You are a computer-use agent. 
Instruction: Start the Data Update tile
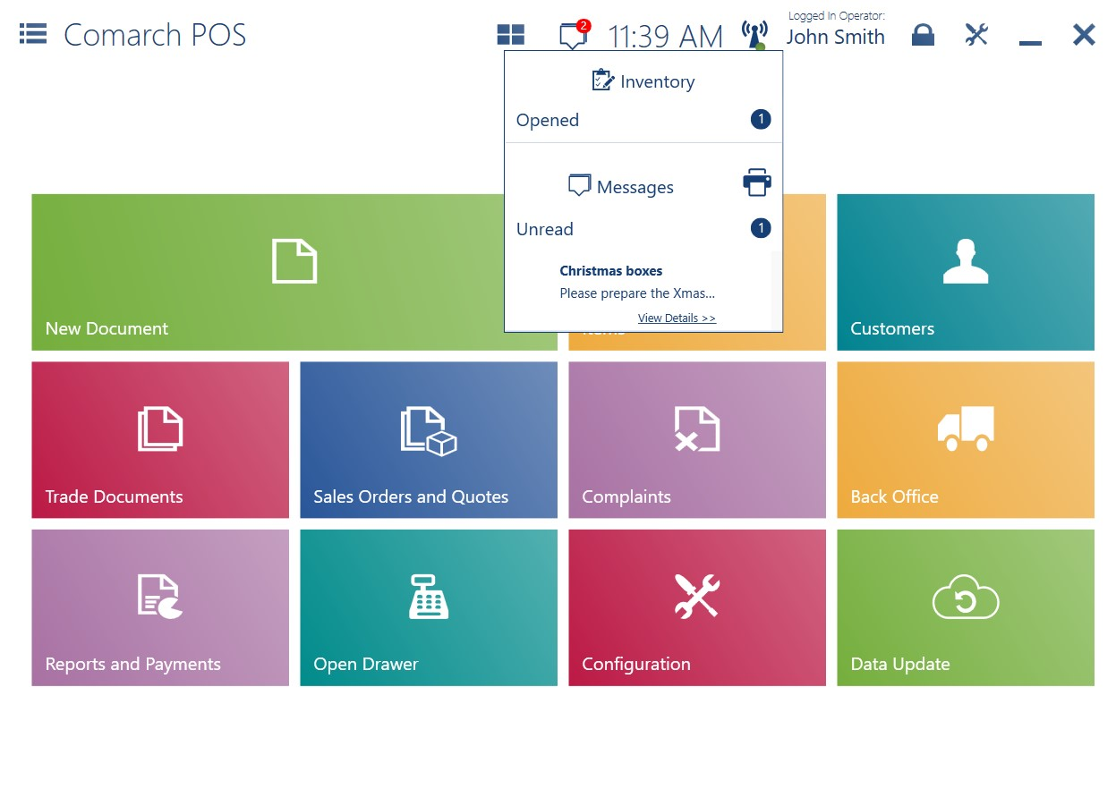[966, 607]
